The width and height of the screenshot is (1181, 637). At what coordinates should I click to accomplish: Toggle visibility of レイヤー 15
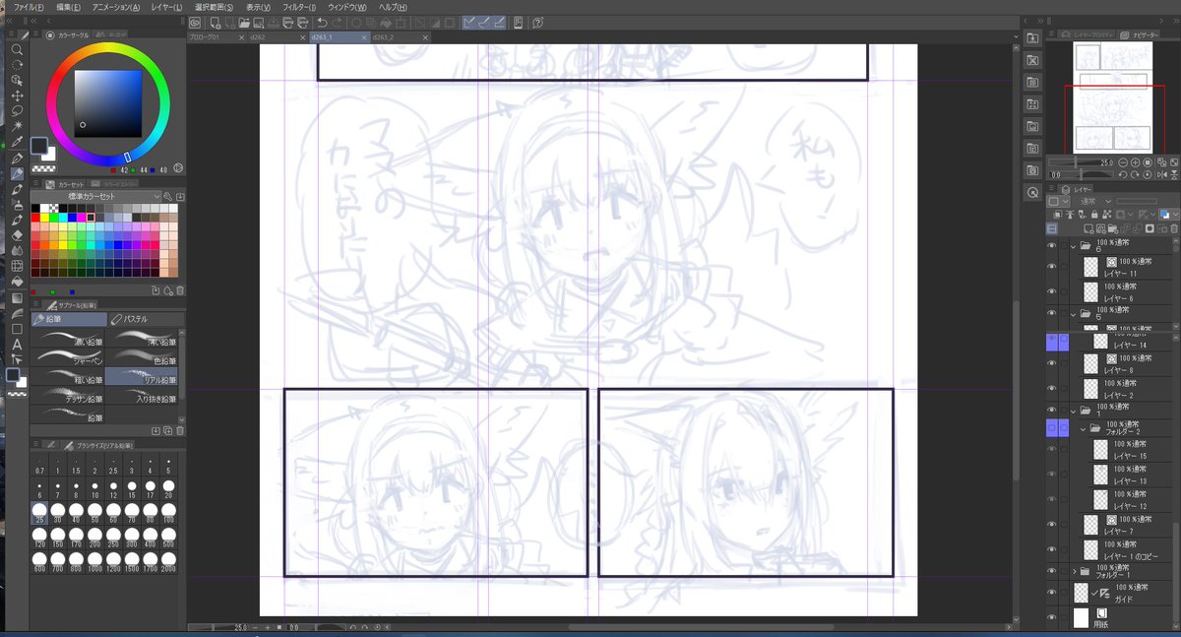(x=1051, y=451)
